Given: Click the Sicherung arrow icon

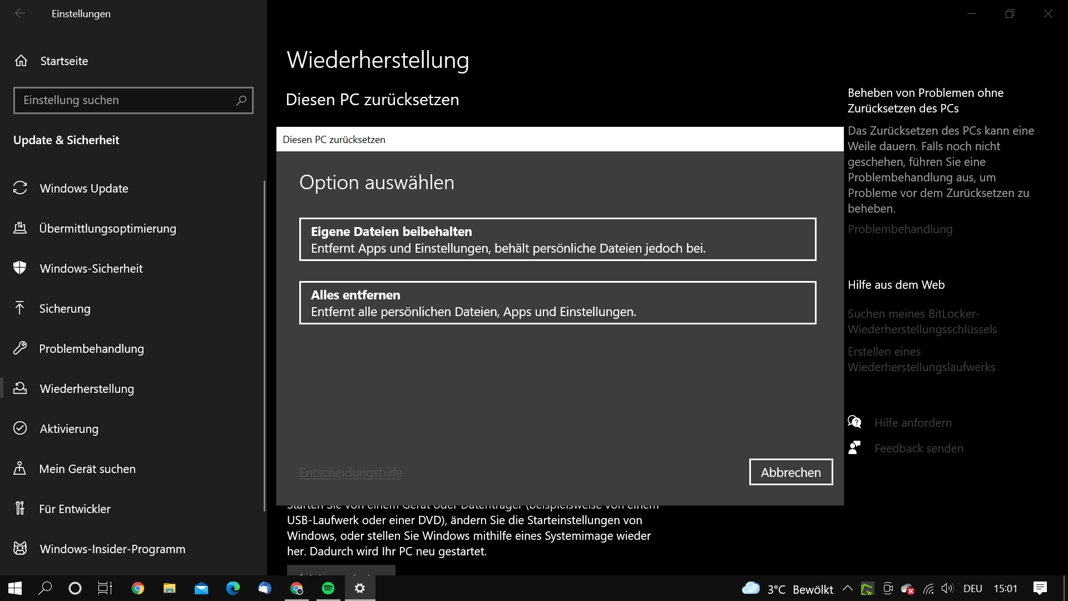Looking at the screenshot, I should coord(21,308).
